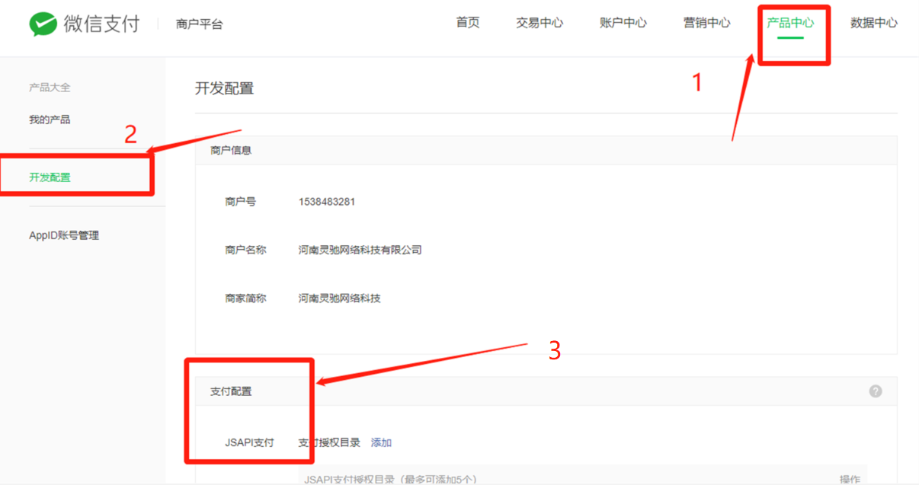Click the 商户号 label
Viewport: 919px width, 485px height.
coord(241,202)
